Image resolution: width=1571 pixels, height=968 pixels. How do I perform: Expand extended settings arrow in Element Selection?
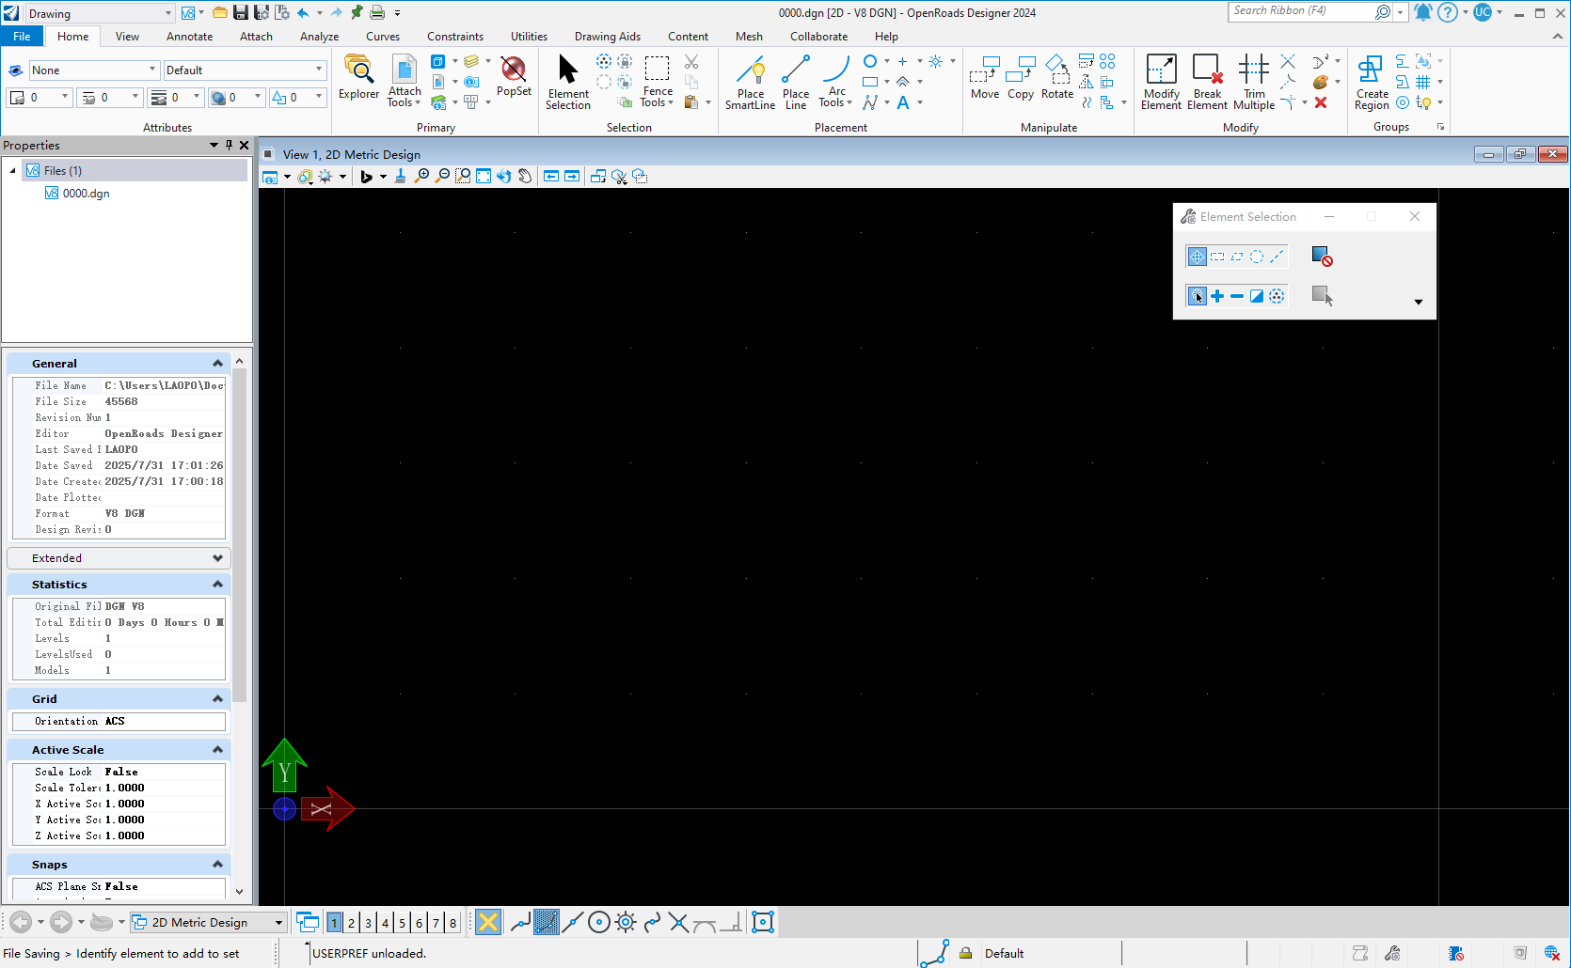[1419, 303]
